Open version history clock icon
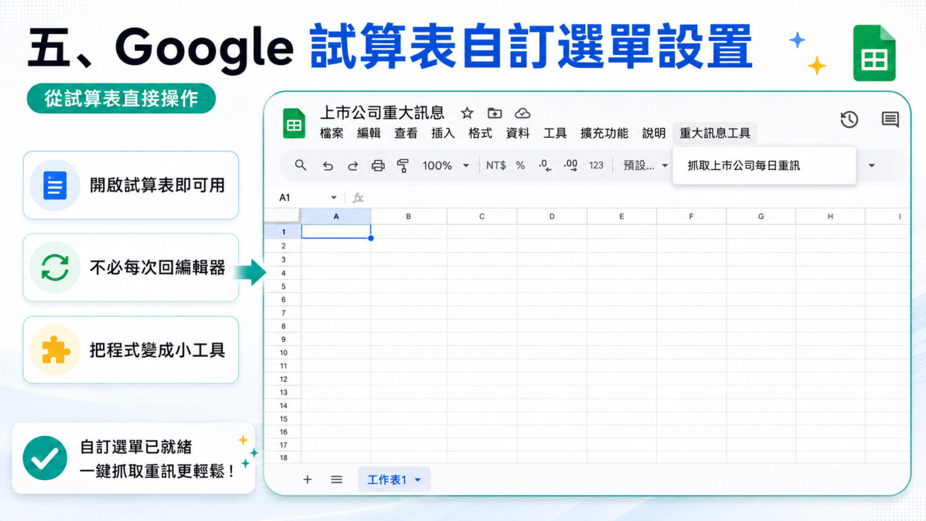Image resolution: width=926 pixels, height=521 pixels. (x=849, y=120)
